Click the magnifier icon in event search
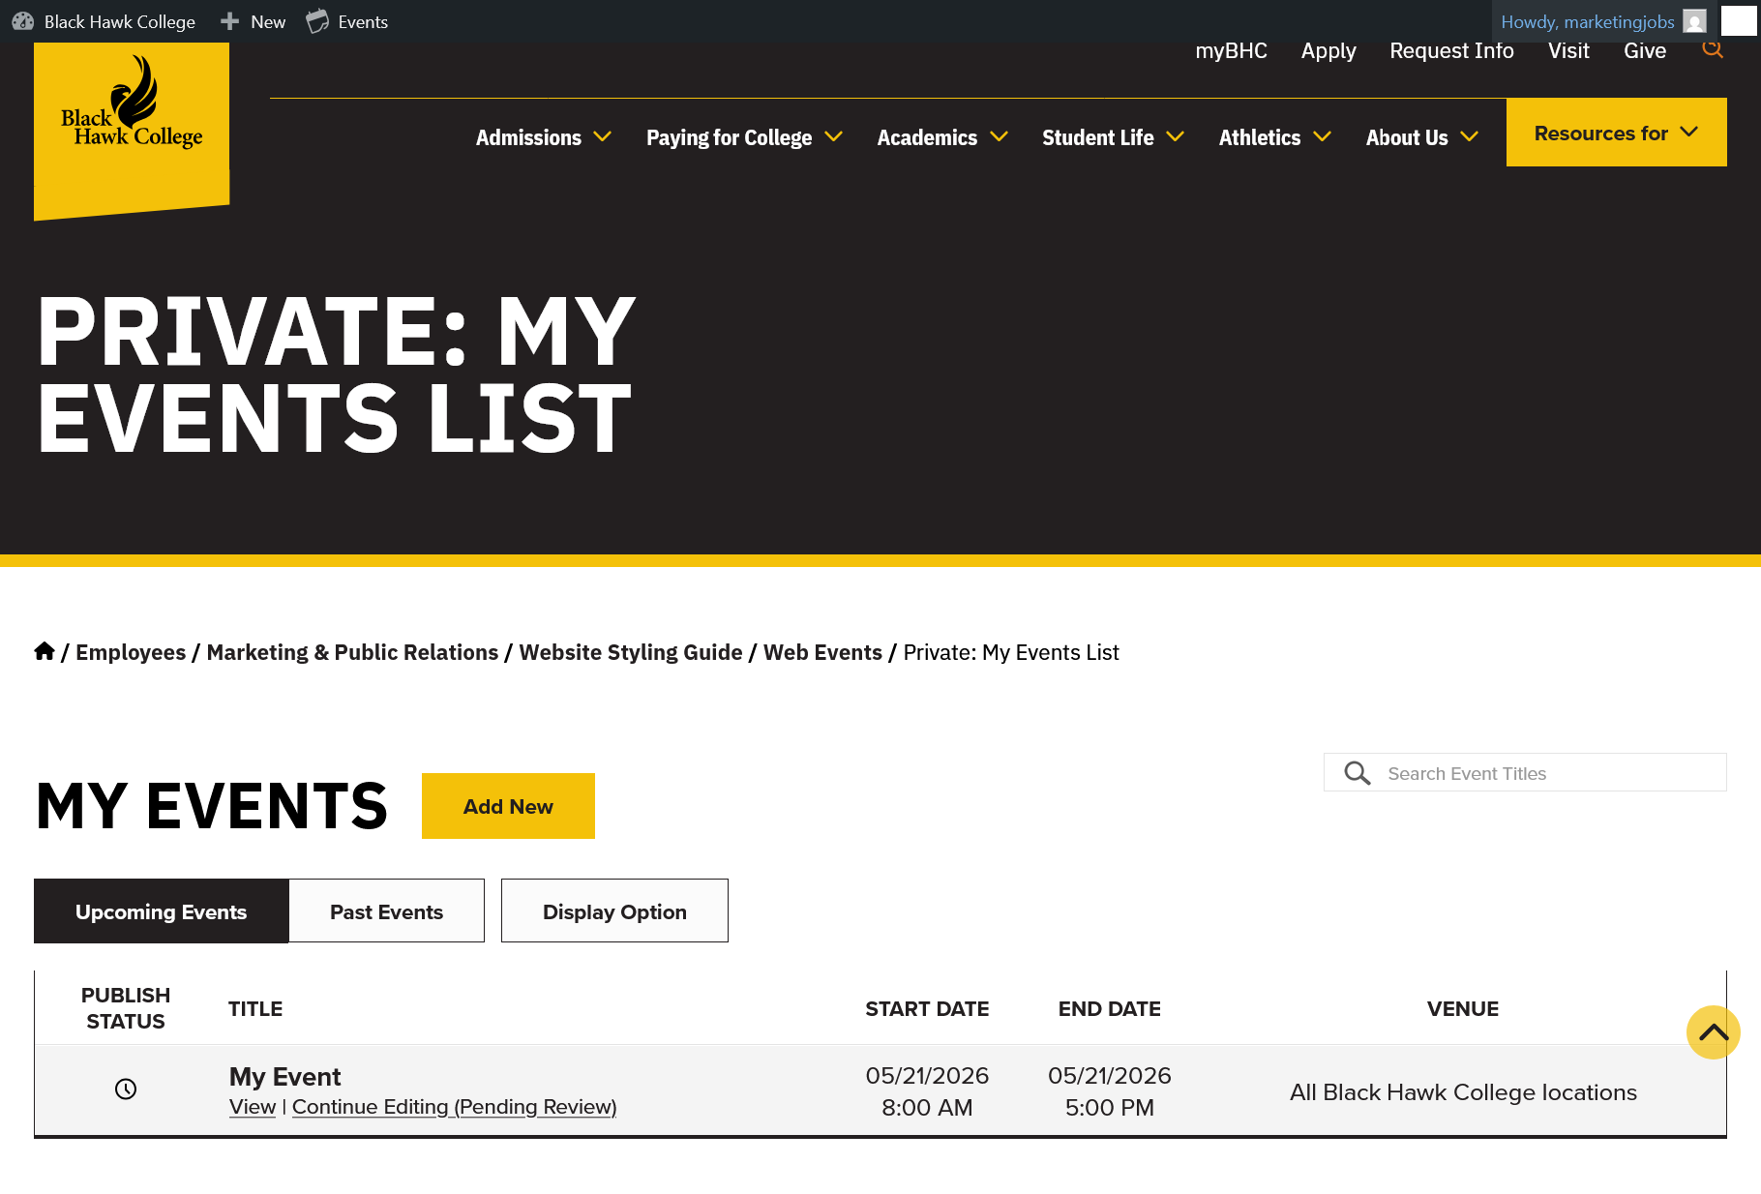1761x1194 pixels. point(1358,773)
